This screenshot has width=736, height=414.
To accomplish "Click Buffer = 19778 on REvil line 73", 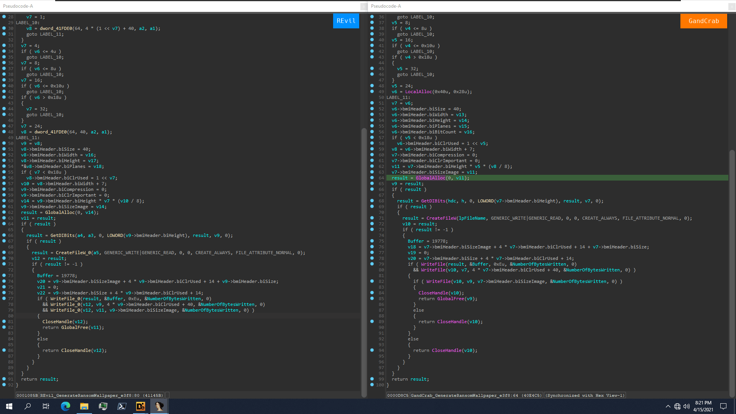I will coord(57,276).
